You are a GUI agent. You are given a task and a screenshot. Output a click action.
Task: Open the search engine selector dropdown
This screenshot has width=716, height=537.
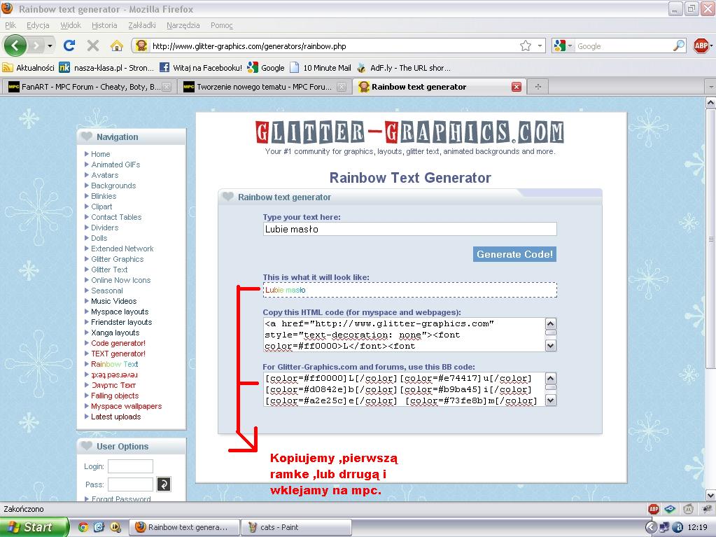point(570,46)
